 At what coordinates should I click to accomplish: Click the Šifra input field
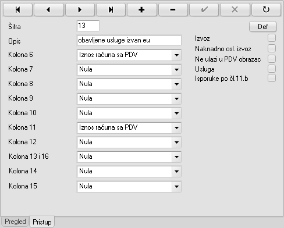[x=88, y=26]
